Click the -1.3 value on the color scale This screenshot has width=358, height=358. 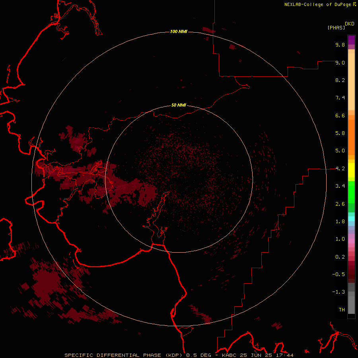point(339,292)
